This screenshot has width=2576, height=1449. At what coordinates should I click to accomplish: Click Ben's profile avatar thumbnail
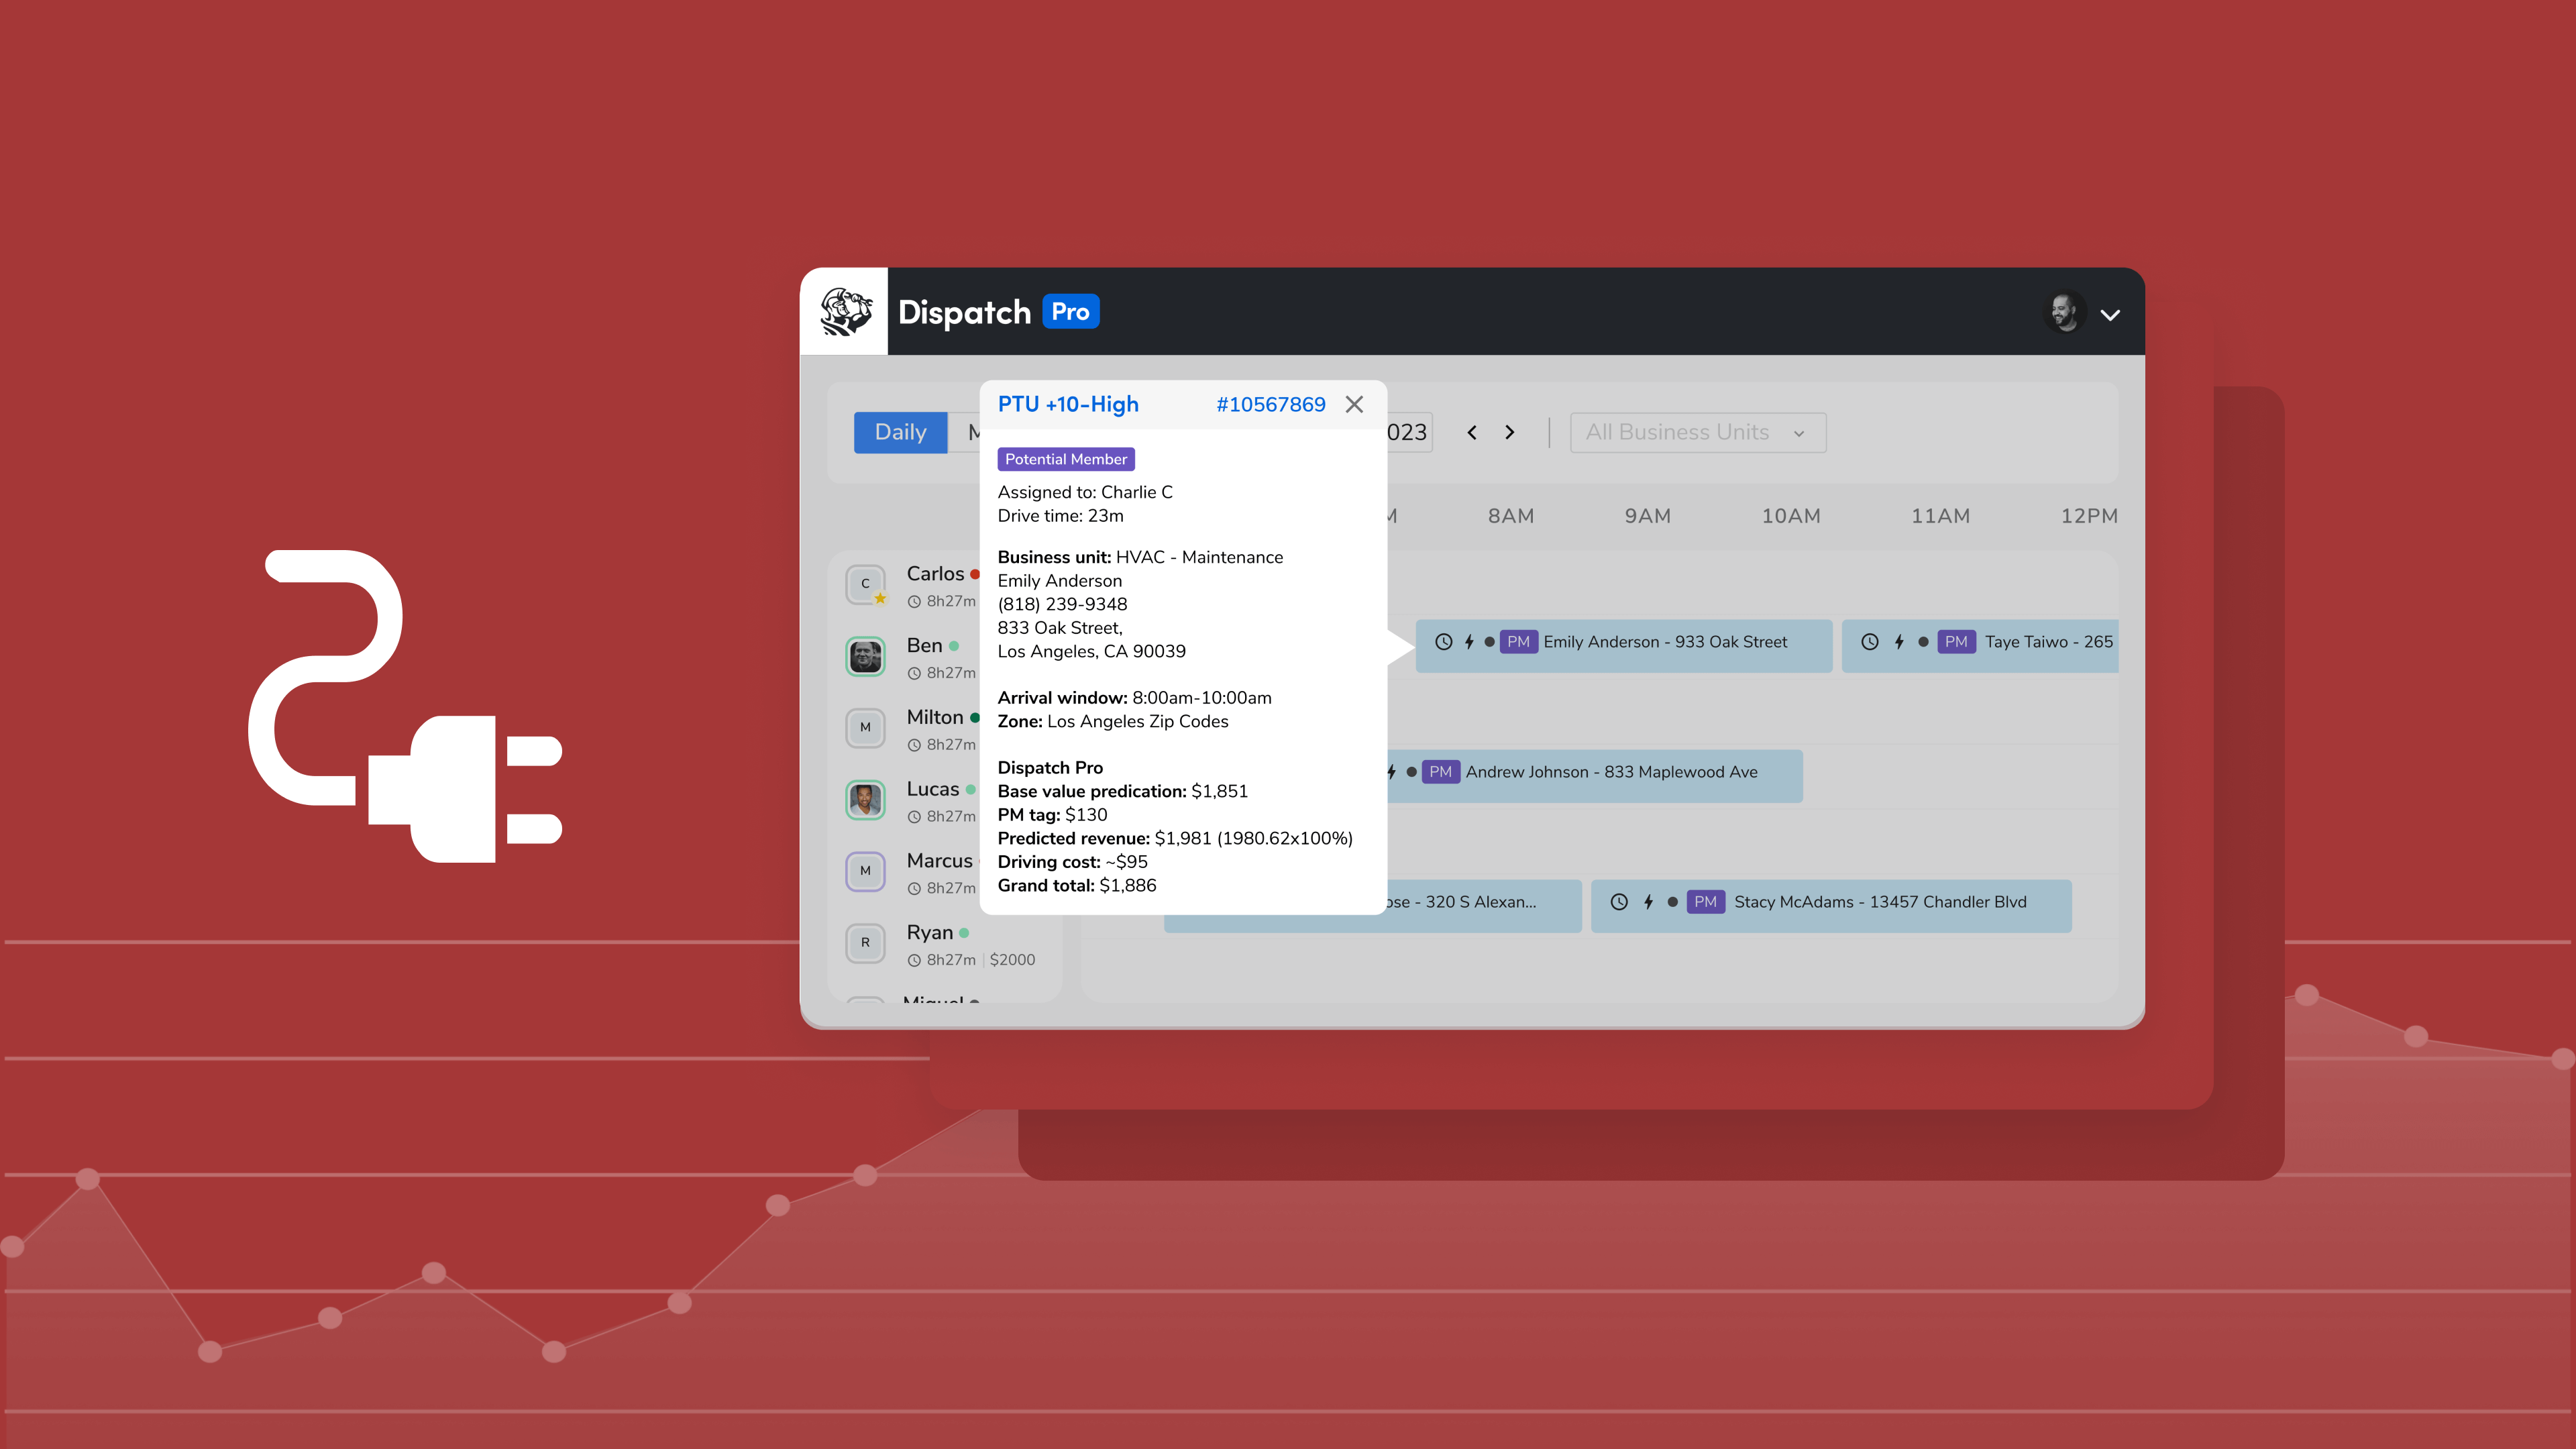tap(865, 656)
